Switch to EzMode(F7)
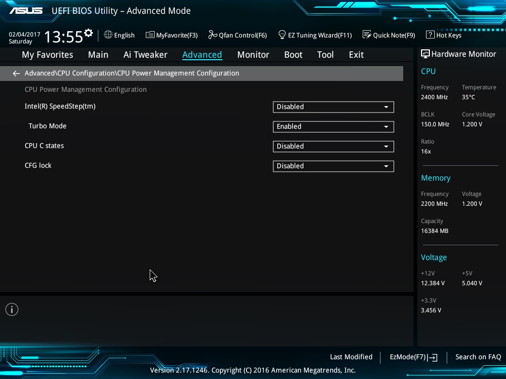Image resolution: width=506 pixels, height=379 pixels. [414, 357]
